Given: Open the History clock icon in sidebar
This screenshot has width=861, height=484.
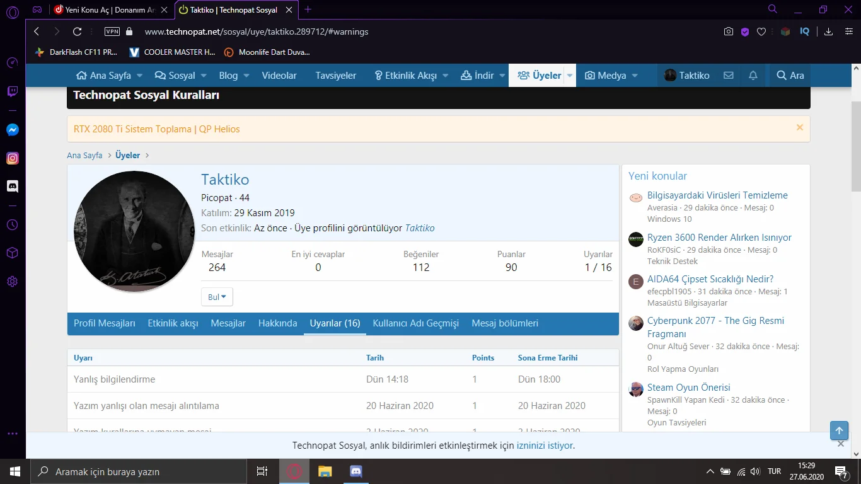Looking at the screenshot, I should 13,225.
